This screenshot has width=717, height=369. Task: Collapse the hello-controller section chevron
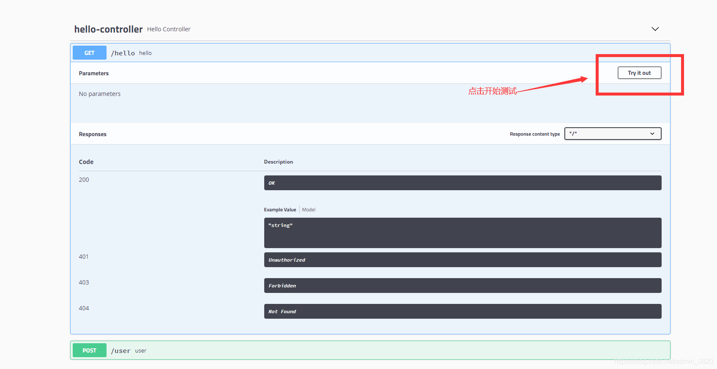click(655, 29)
